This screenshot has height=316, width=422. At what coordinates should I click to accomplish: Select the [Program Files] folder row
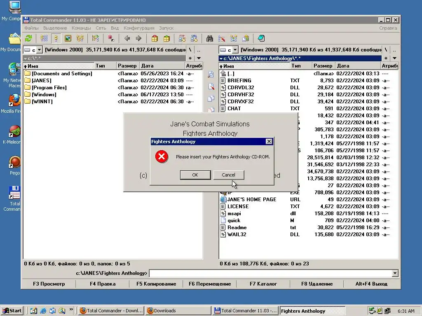click(113, 88)
